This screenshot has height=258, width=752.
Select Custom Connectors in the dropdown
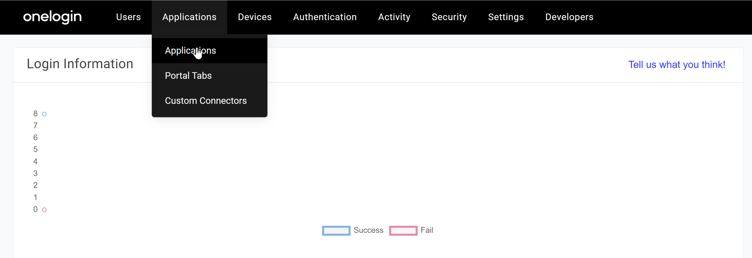(x=206, y=101)
